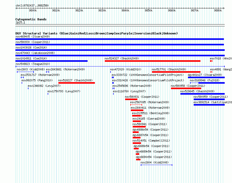
Task: Click the 2p25.1 cytogenetic band label
Action: point(20,22)
